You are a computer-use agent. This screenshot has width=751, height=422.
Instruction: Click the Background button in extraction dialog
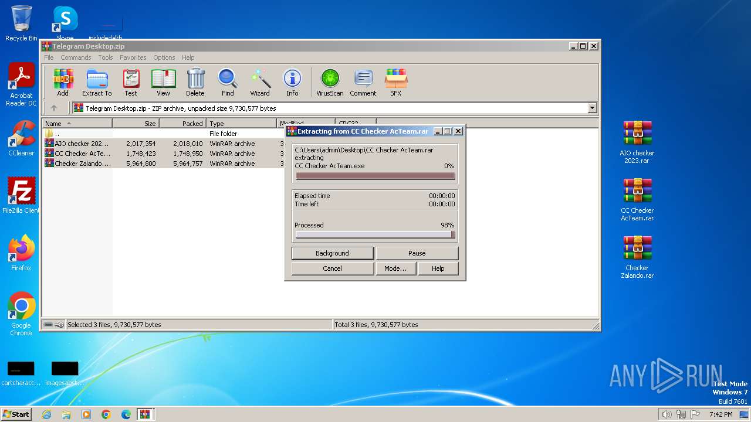[x=333, y=253]
